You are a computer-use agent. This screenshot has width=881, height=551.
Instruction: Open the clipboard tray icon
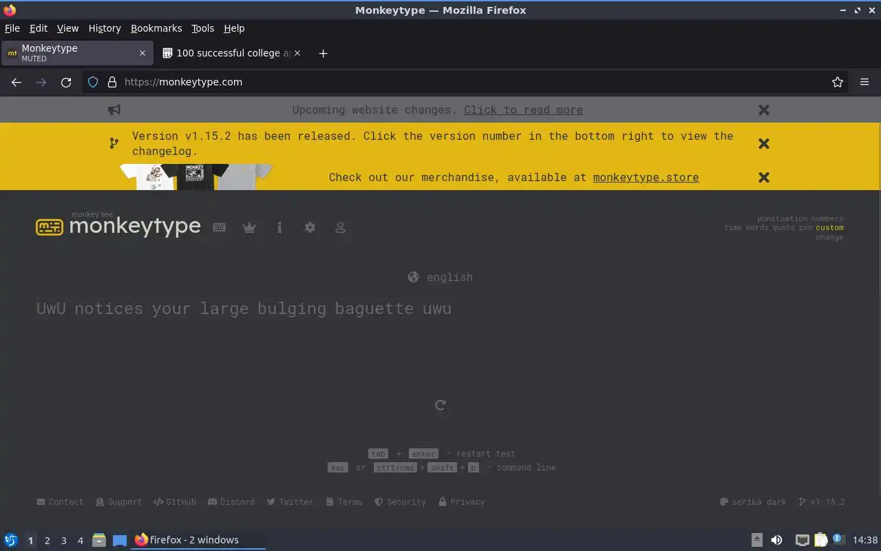click(x=820, y=540)
